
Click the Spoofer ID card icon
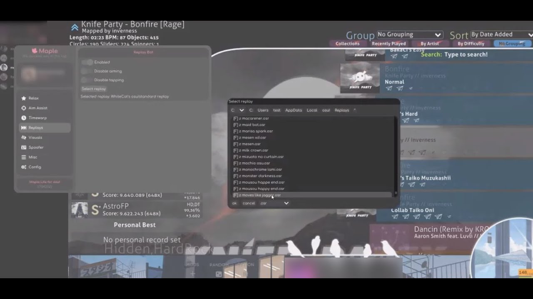point(23,147)
